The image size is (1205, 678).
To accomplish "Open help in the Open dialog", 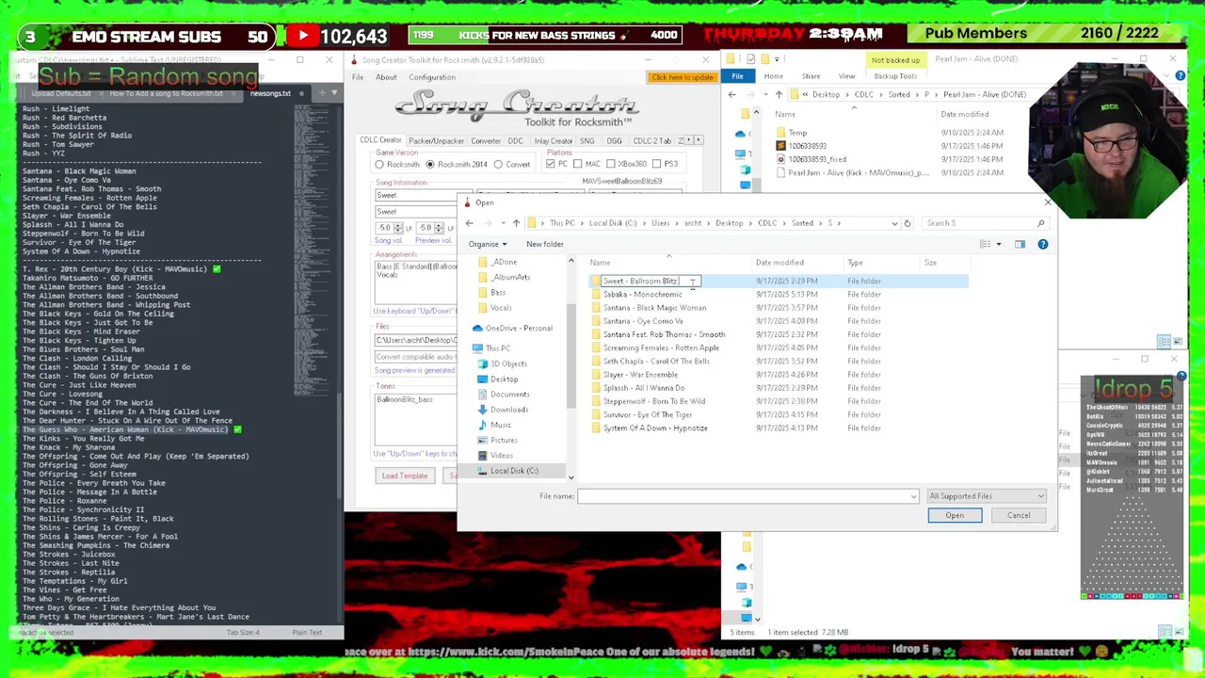I will [1042, 244].
